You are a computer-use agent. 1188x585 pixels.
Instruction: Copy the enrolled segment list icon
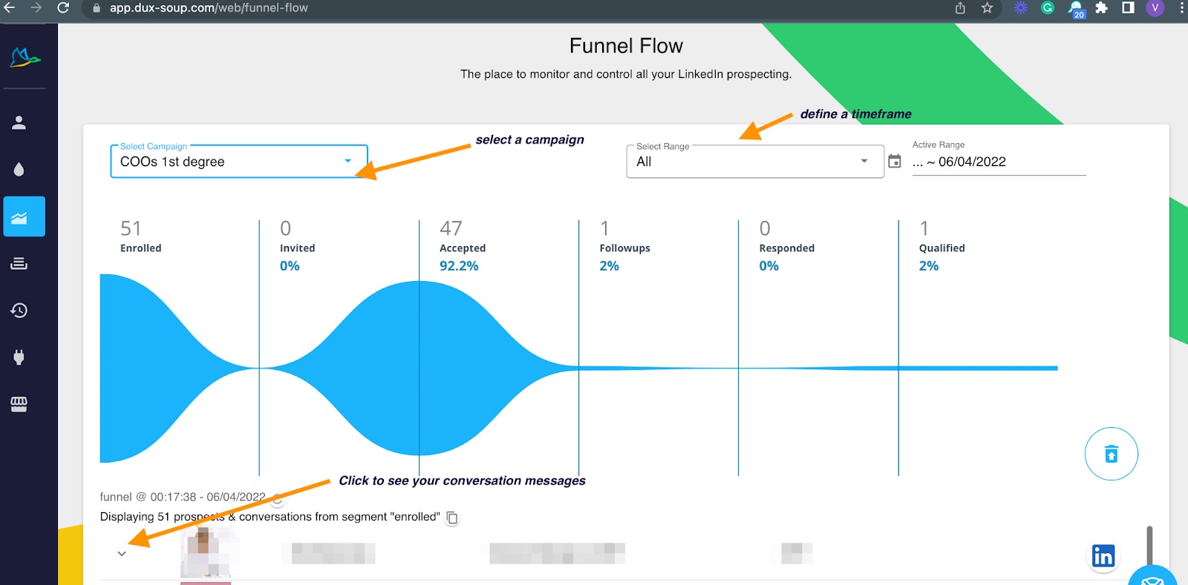(x=452, y=518)
